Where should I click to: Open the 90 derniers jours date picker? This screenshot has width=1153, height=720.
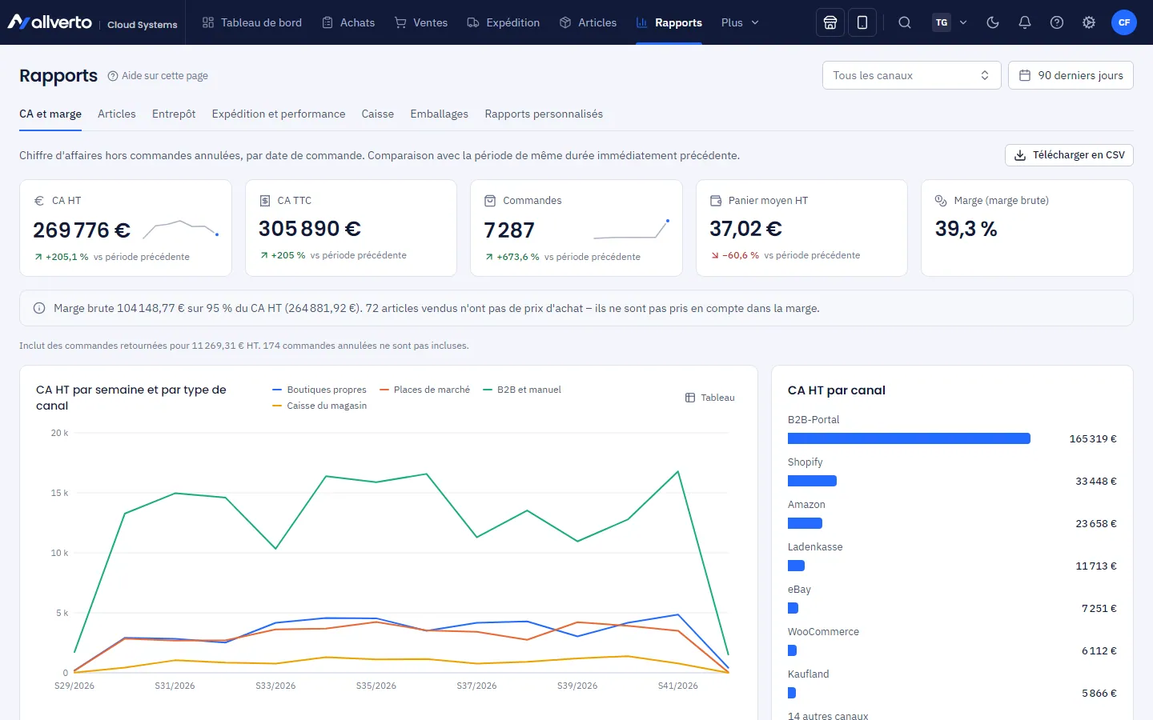[x=1071, y=75]
